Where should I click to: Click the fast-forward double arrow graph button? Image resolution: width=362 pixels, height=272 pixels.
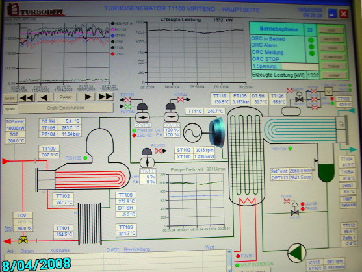point(105,97)
